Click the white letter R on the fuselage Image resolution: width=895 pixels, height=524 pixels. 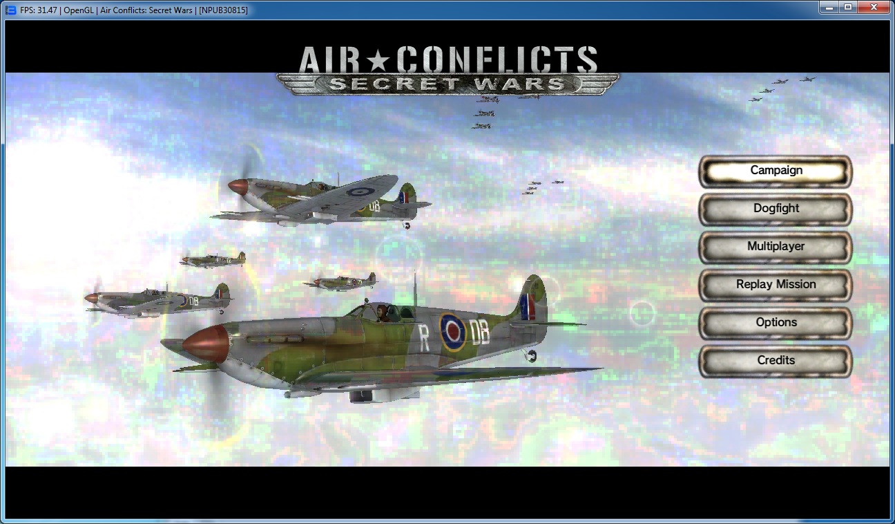[x=424, y=335]
